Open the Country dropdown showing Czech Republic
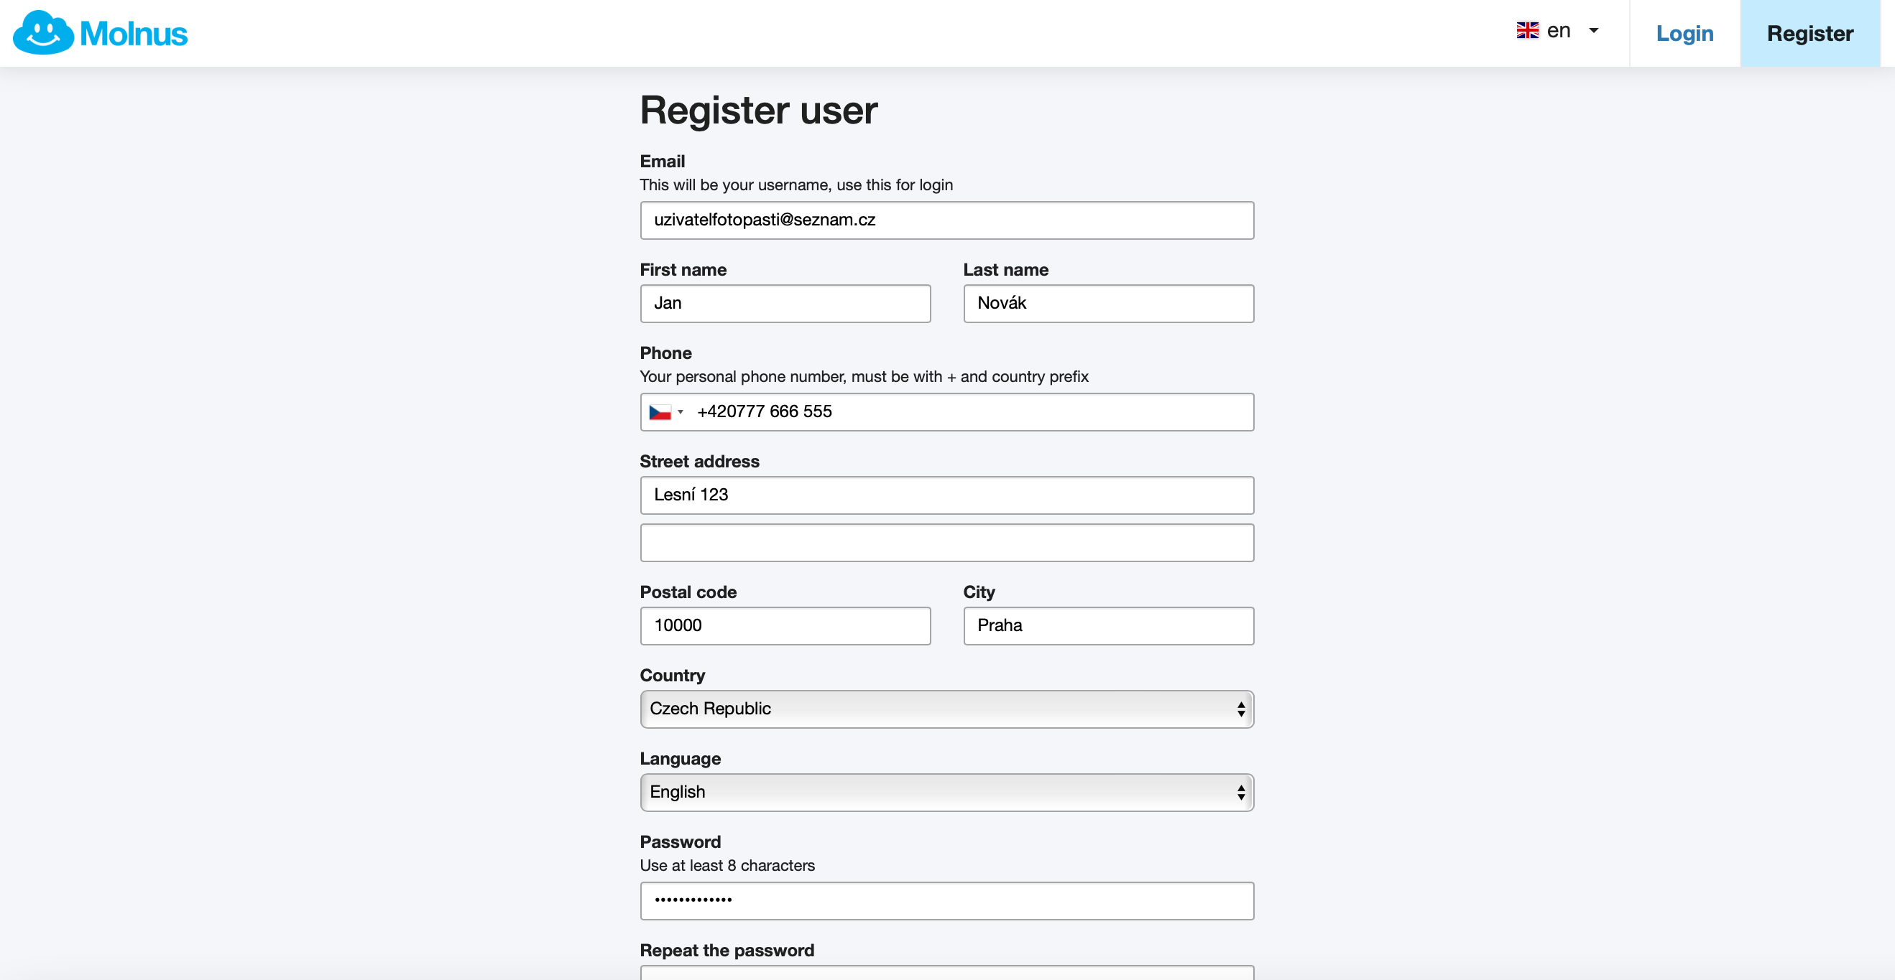This screenshot has width=1895, height=980. 946,709
